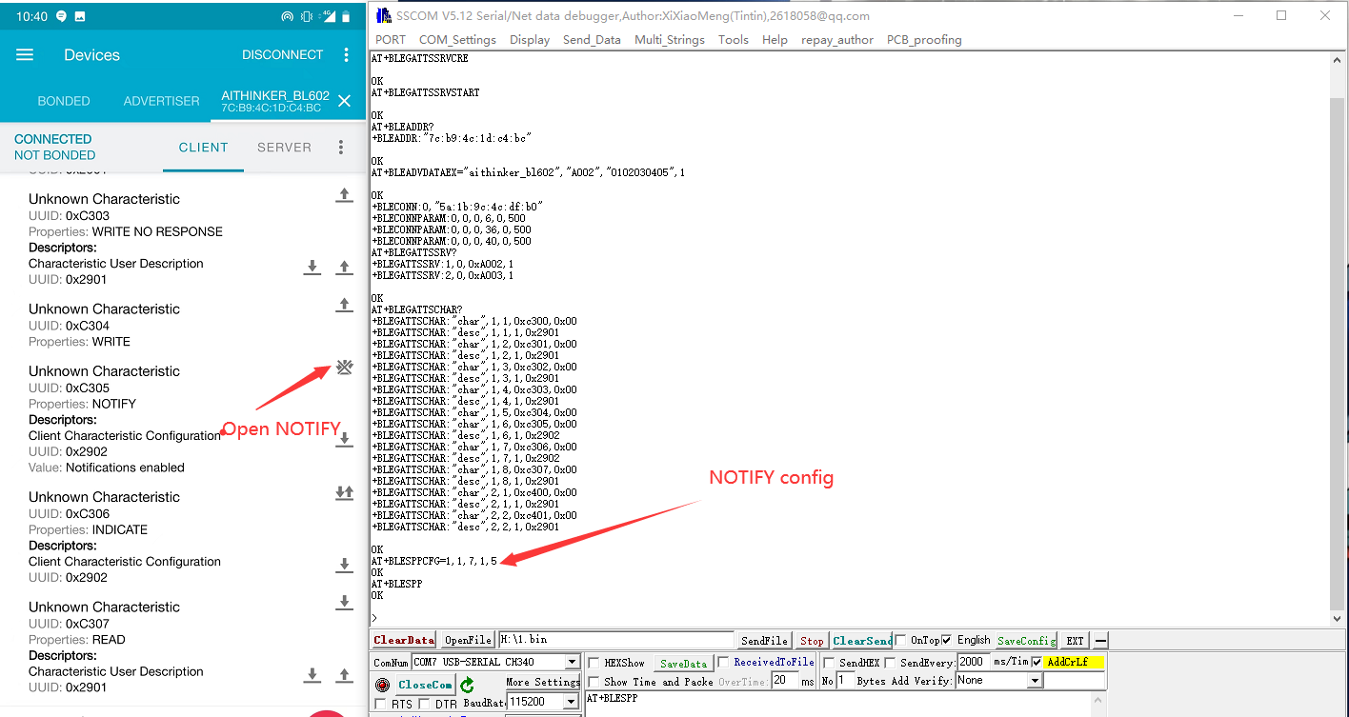Screen dimensions: 1349x717
Task: Read the 0x2901 descriptor under characteristic 0xC307
Action: (x=312, y=675)
